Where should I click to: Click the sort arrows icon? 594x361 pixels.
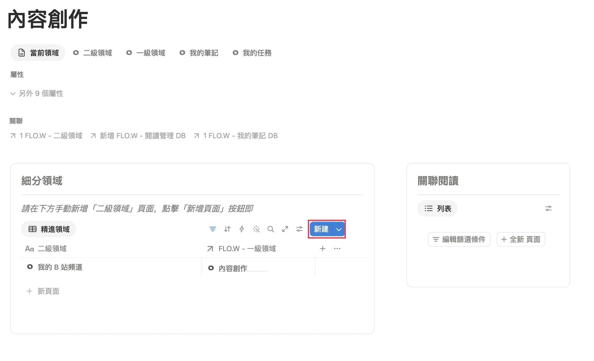[227, 229]
